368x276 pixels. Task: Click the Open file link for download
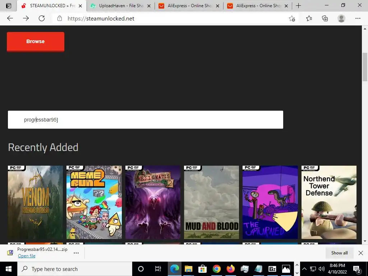(x=27, y=256)
